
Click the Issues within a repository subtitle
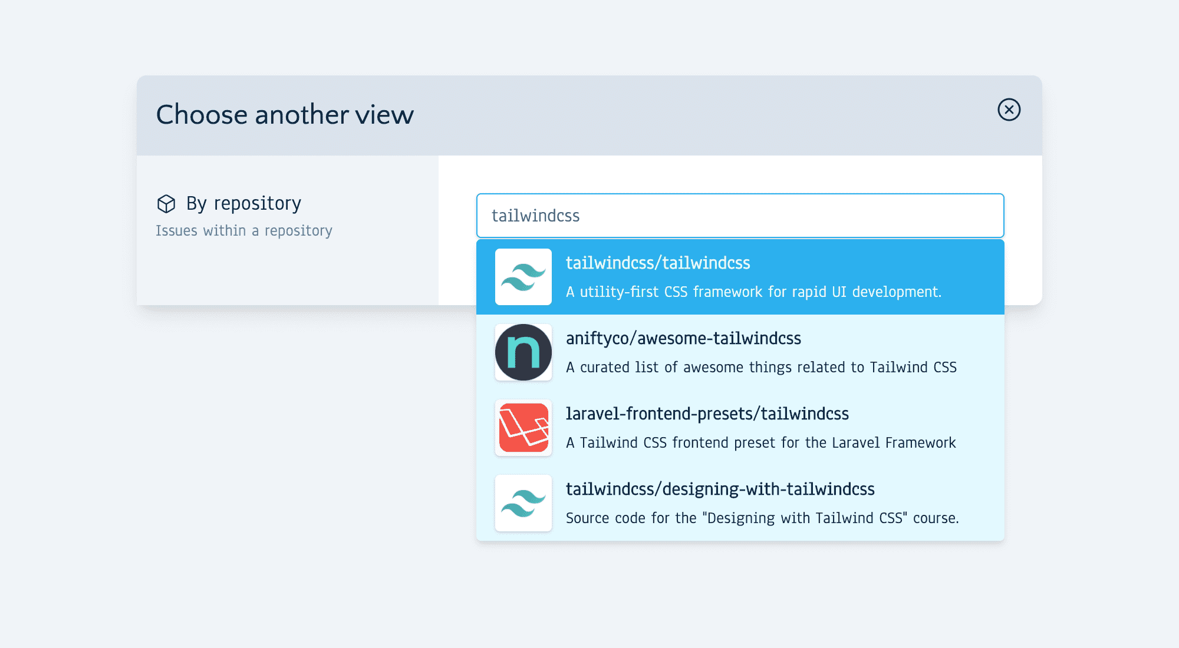point(243,231)
